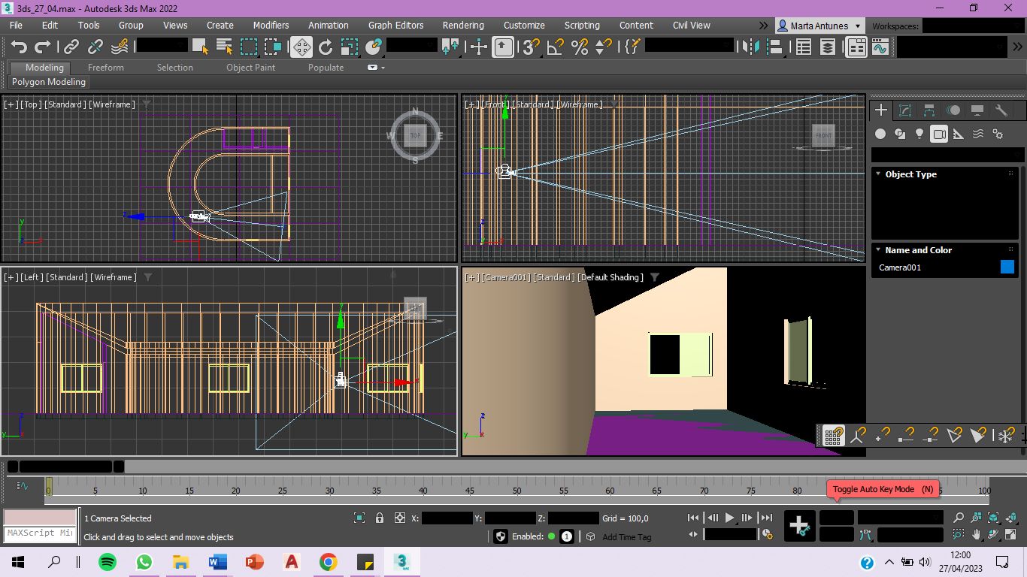The image size is (1027, 577).
Task: Click the Polygon Modeling panel button
Action: (x=49, y=82)
